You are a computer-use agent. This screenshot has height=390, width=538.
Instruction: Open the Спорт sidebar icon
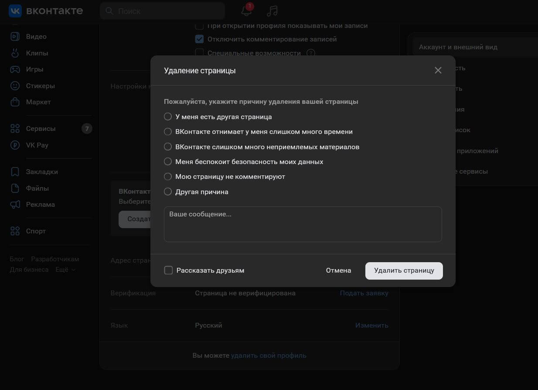point(15,231)
